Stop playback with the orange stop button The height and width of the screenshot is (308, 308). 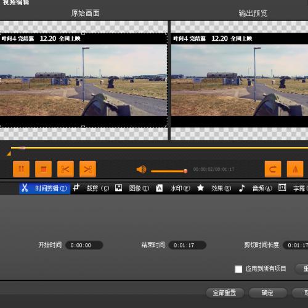point(43,169)
